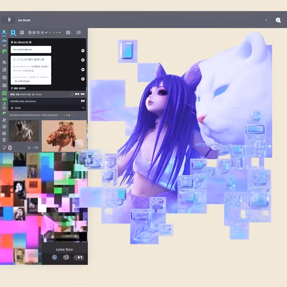This screenshot has width=287, height=287.
Task: Click the single-line white input field in the dark panel
Action: [31, 49]
